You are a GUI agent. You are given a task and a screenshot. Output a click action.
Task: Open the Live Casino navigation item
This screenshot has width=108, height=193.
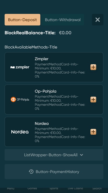pyautogui.click(x=75, y=188)
